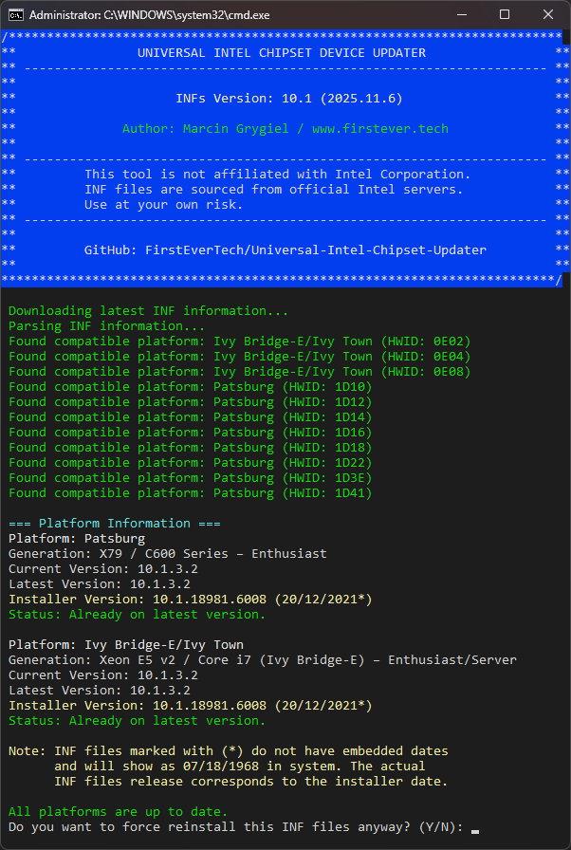Click the blinking cursor after the (Y/N) prompt

coord(474,828)
